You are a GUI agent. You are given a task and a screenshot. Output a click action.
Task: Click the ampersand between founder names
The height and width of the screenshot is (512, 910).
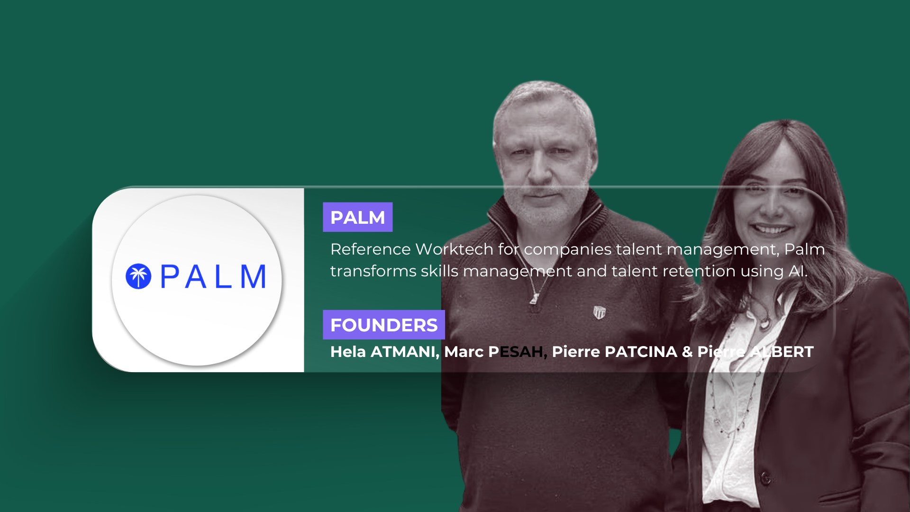[687, 352]
